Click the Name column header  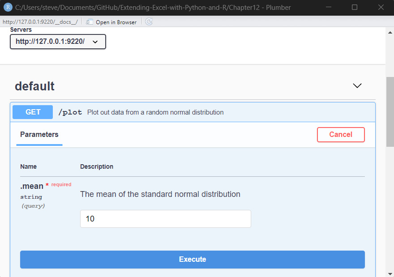[28, 166]
